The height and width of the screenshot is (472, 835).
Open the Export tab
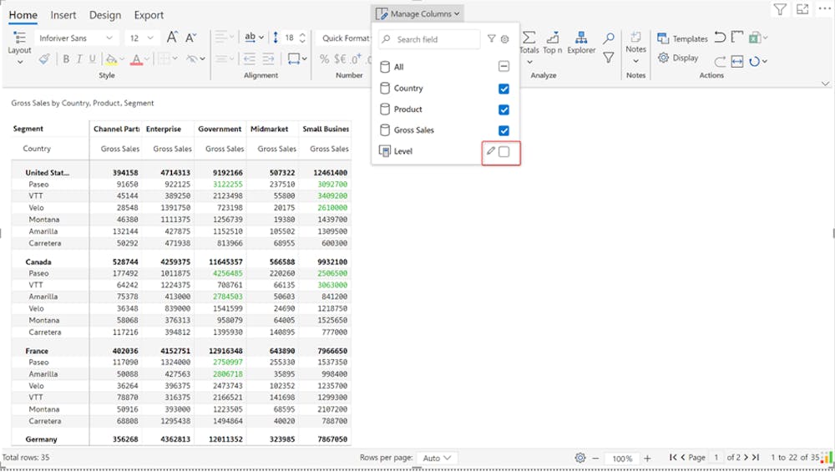pos(149,15)
